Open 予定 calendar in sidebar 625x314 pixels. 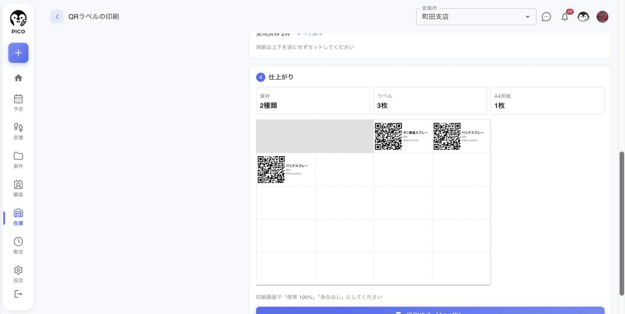pyautogui.click(x=18, y=103)
